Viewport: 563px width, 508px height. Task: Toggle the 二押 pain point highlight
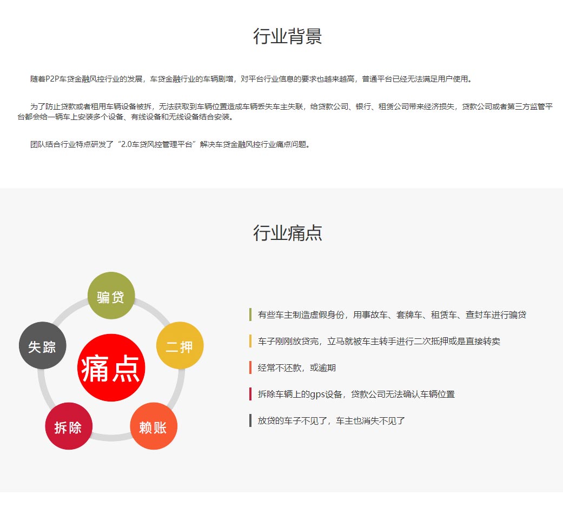pyautogui.click(x=180, y=345)
